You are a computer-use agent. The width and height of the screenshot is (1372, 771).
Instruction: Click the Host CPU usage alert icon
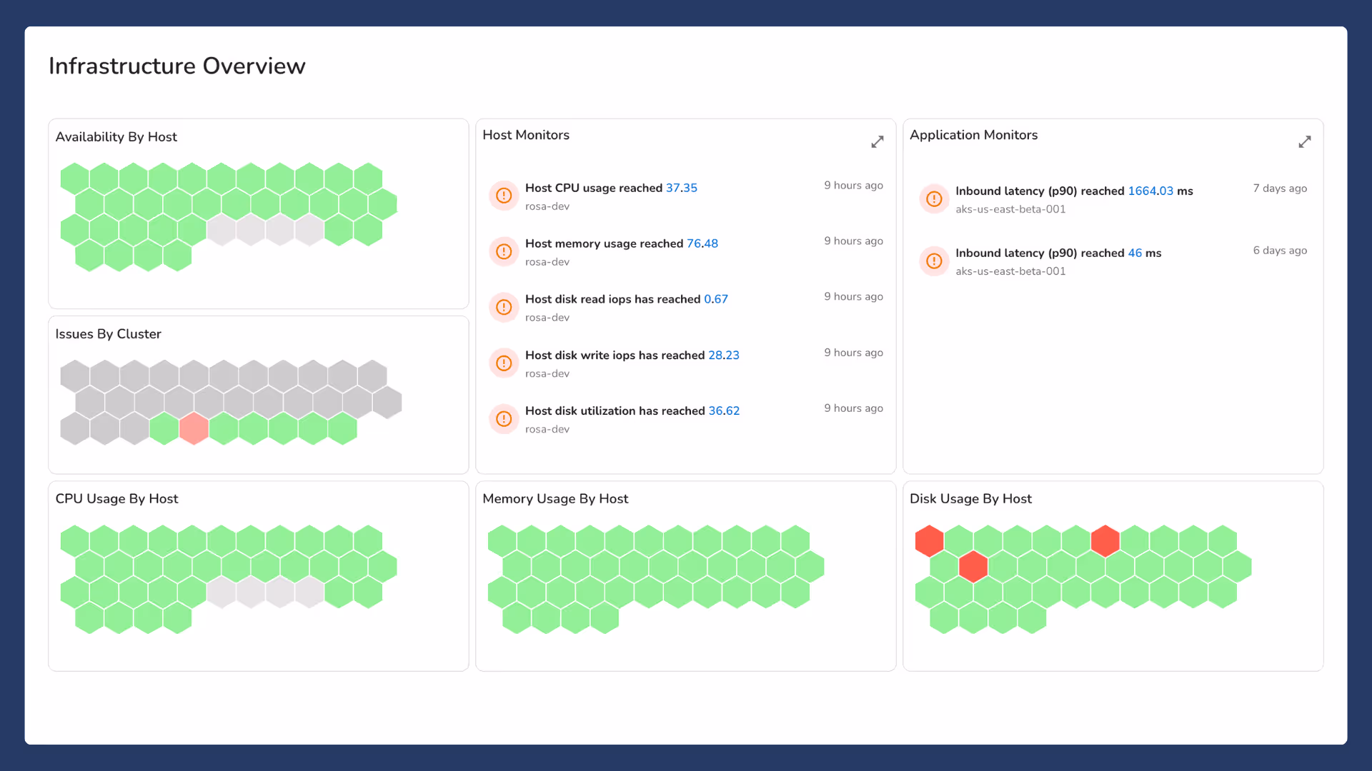pyautogui.click(x=504, y=196)
